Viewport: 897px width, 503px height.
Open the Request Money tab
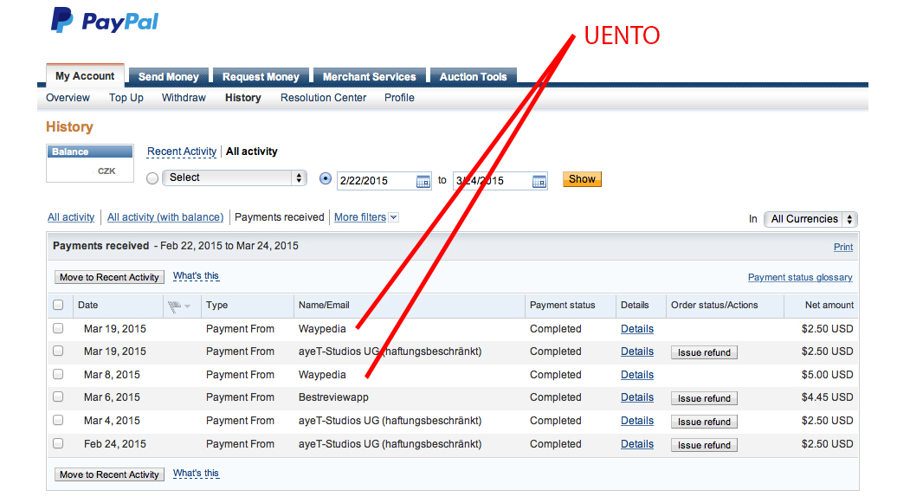(x=261, y=77)
